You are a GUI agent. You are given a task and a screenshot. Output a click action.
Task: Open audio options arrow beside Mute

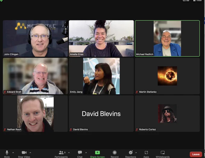coord(13,153)
